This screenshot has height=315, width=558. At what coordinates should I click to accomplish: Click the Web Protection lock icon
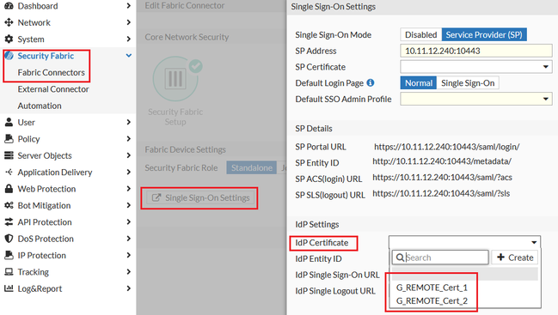(x=9, y=189)
